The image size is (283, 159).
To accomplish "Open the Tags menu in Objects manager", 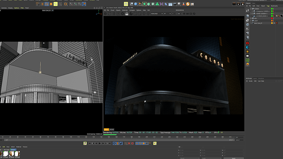I will coord(268,6).
